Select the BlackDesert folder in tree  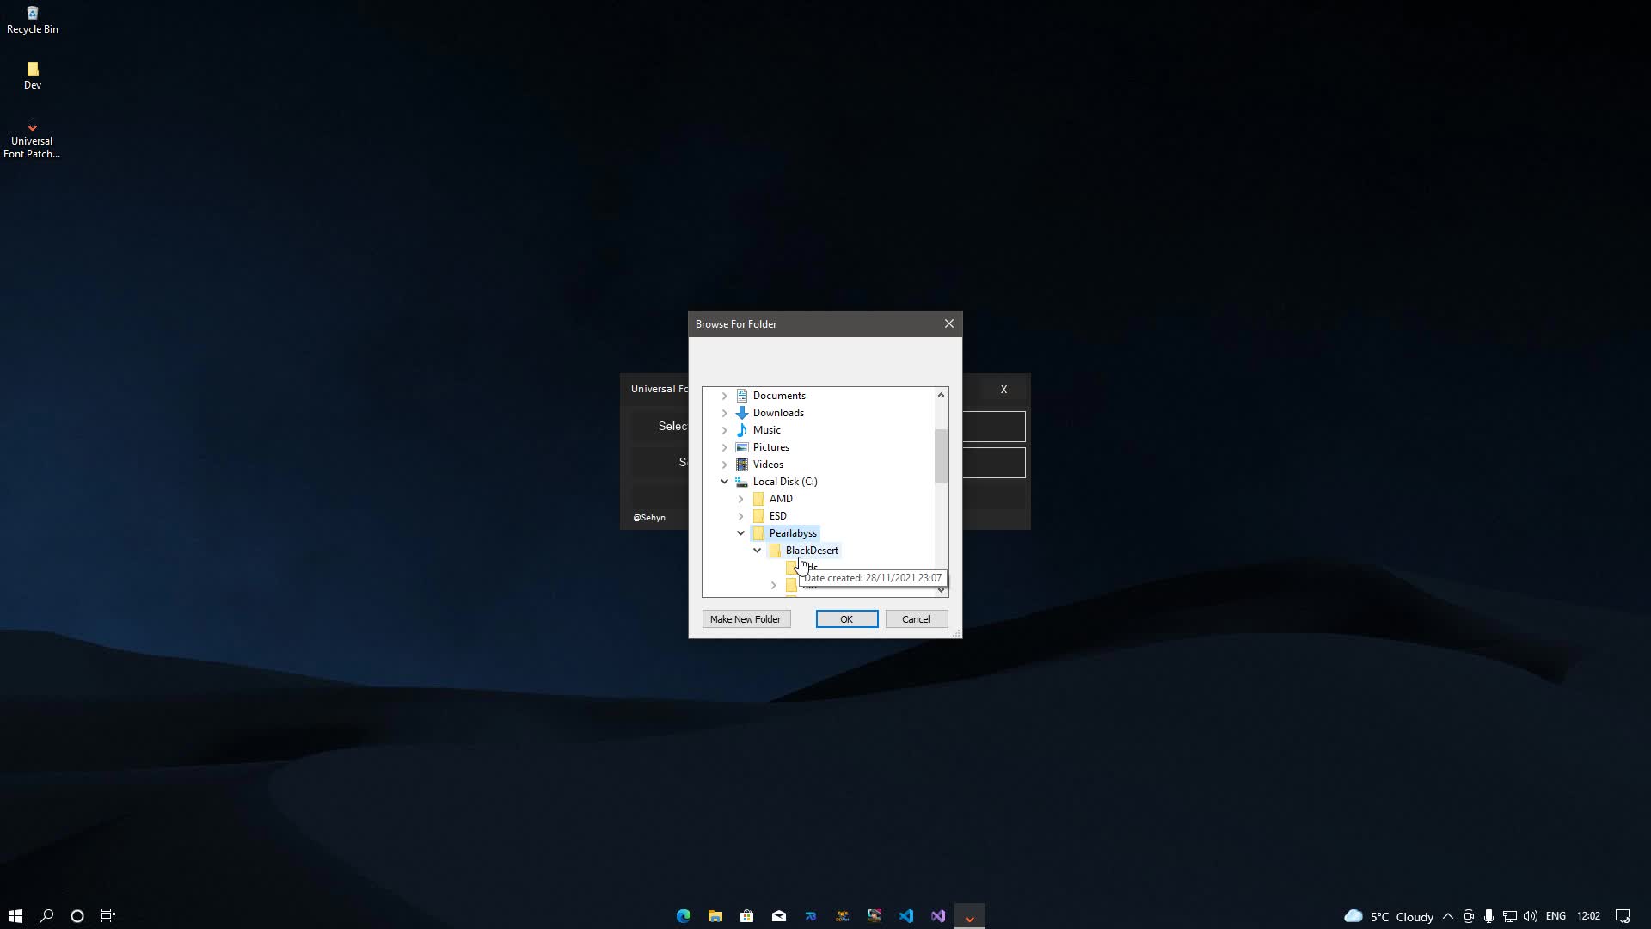pos(811,551)
